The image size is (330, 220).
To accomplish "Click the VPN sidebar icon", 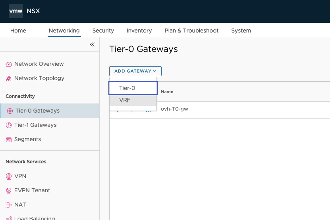I will 9,176.
